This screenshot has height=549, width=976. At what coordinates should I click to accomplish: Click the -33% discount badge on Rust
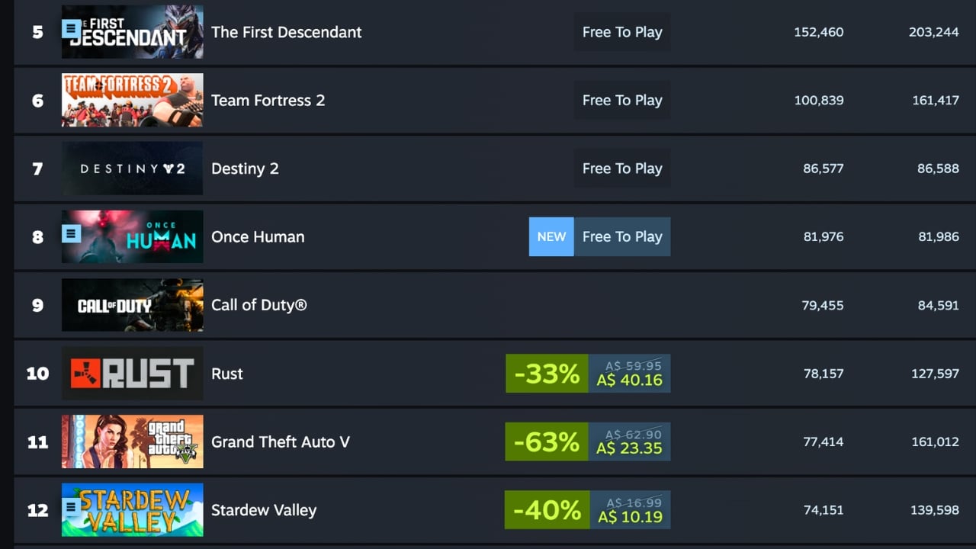(546, 374)
